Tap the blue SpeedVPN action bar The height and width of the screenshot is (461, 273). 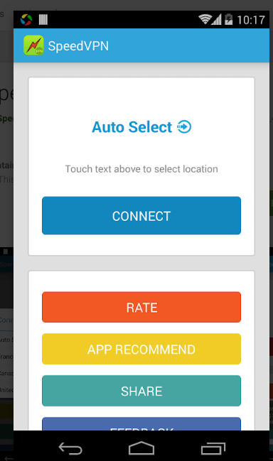(x=141, y=45)
